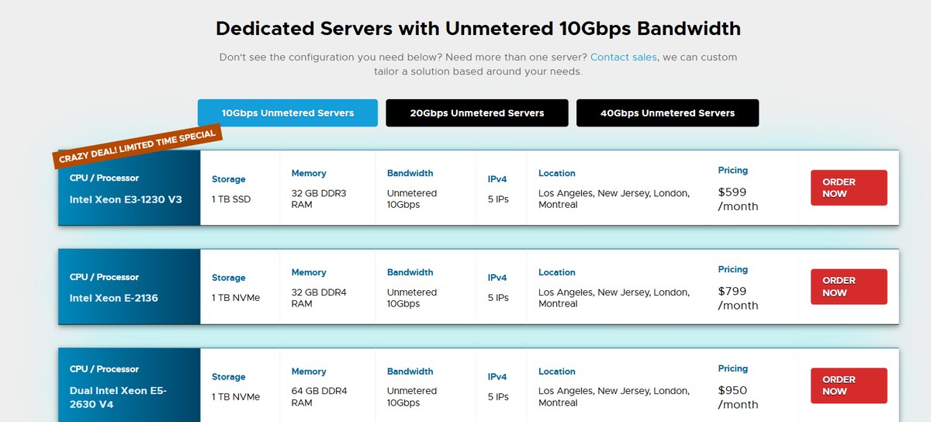
Task: Order the Intel Xeon E-2136 server
Action: pos(849,286)
